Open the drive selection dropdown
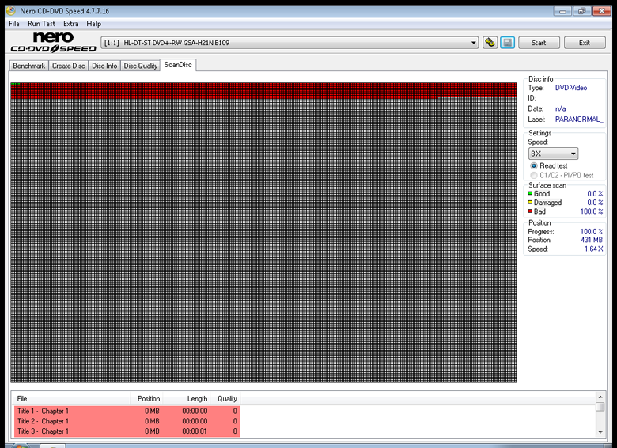 [x=473, y=43]
